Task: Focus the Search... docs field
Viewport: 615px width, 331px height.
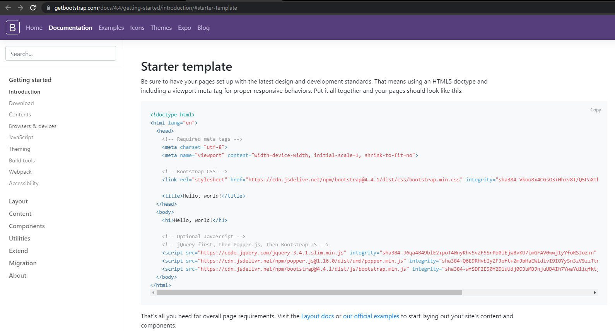Action: [61, 53]
